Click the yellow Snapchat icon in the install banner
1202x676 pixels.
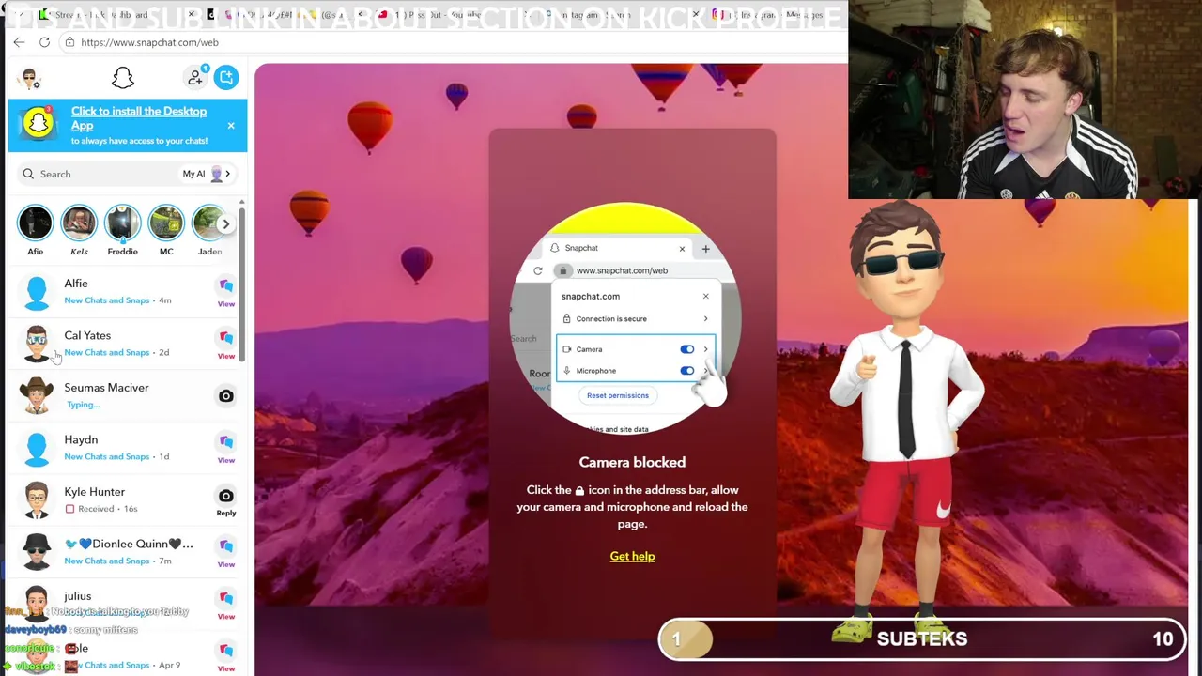(x=39, y=123)
